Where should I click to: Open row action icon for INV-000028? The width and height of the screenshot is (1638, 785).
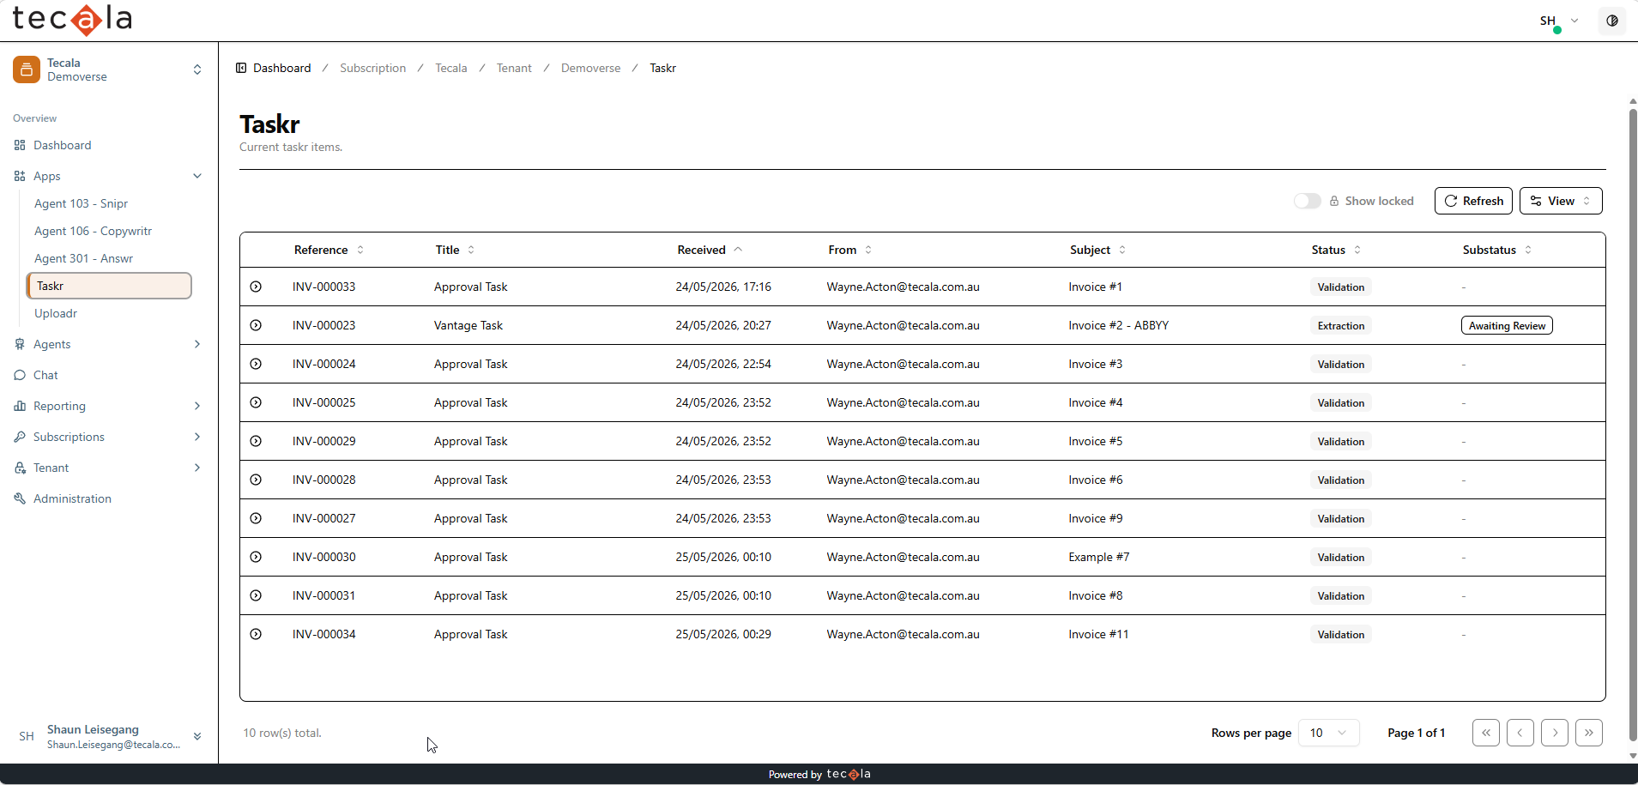pyautogui.click(x=256, y=480)
